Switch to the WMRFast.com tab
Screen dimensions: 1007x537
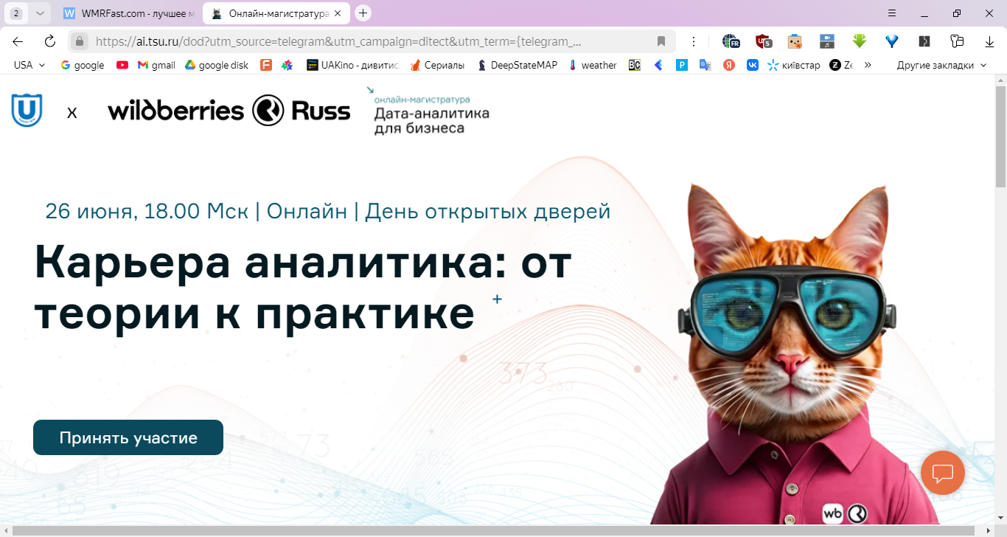[129, 13]
